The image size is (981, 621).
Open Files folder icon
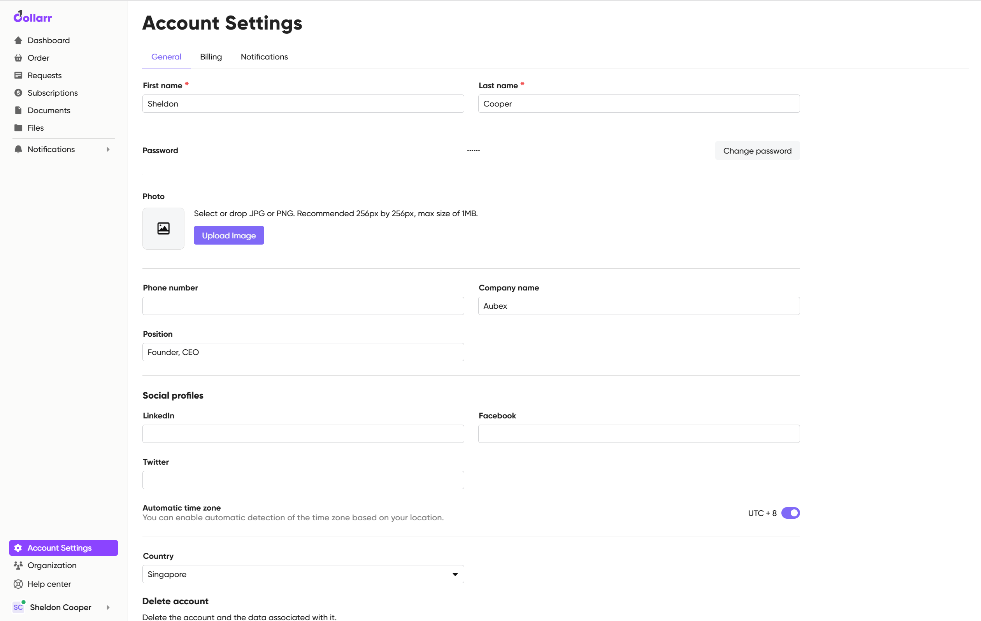(18, 128)
